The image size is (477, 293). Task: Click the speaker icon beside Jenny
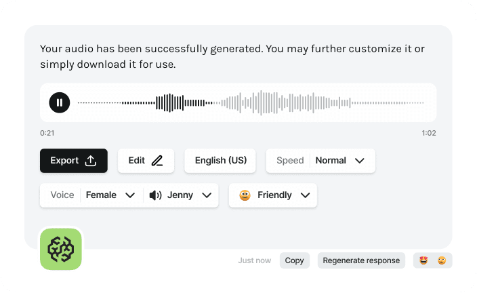point(156,195)
